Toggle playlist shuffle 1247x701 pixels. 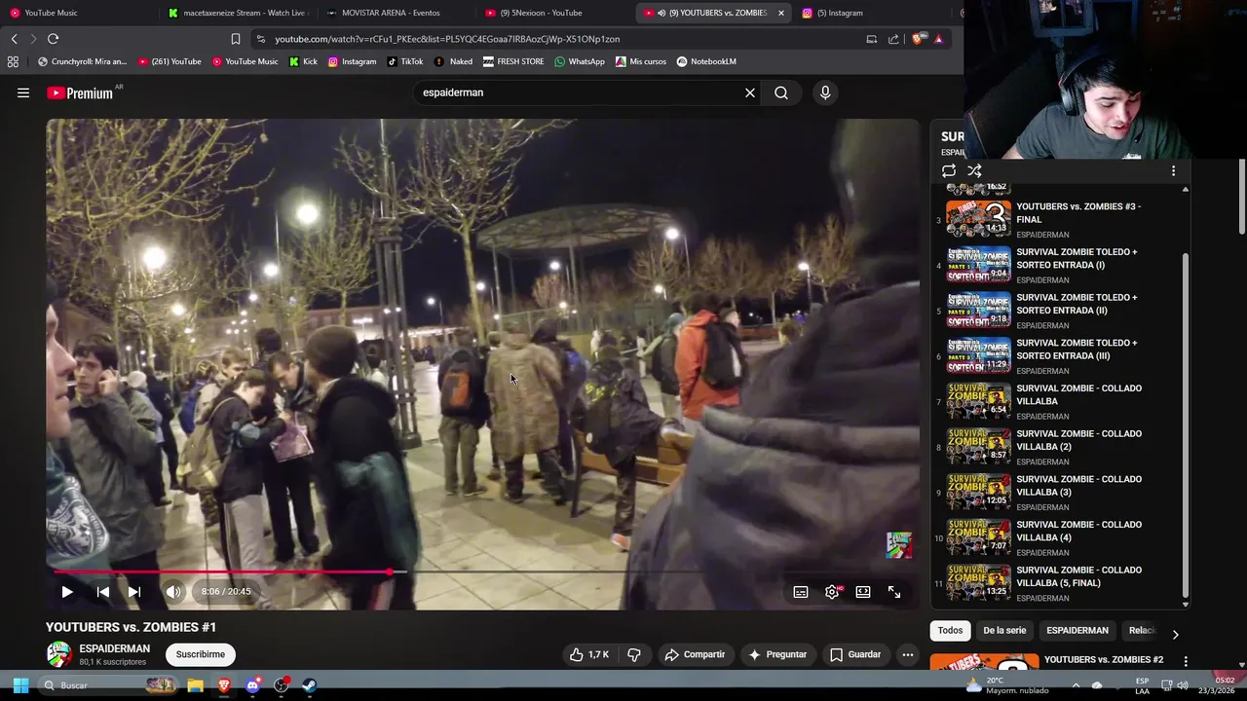[974, 170]
